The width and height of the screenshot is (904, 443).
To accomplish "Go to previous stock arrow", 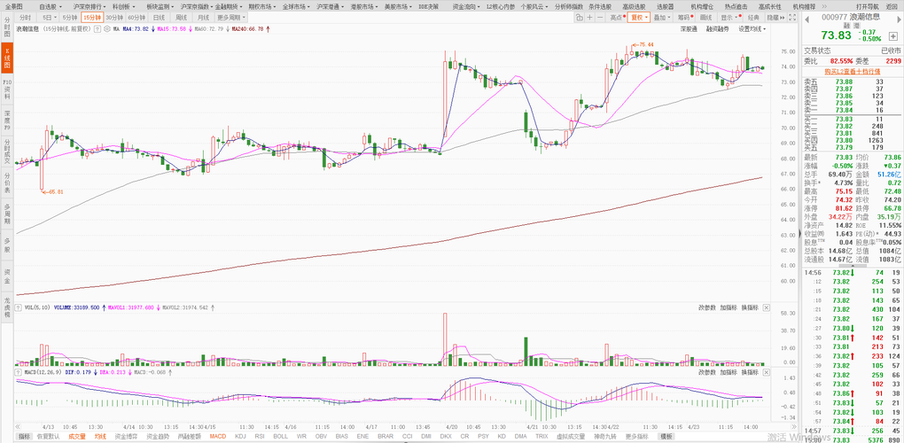I will [807, 19].
